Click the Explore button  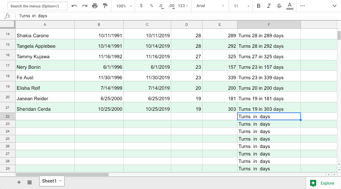click(x=323, y=183)
